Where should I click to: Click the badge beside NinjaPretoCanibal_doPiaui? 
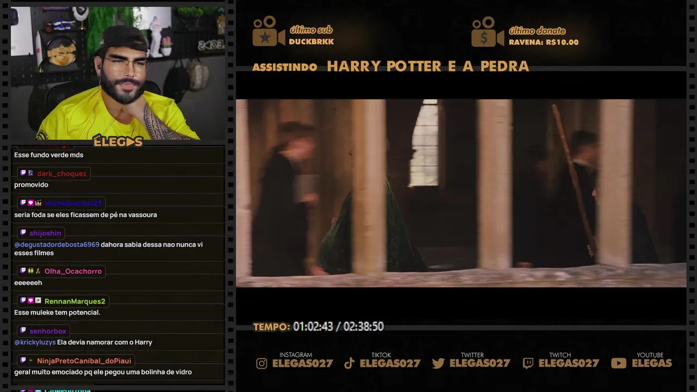23,360
